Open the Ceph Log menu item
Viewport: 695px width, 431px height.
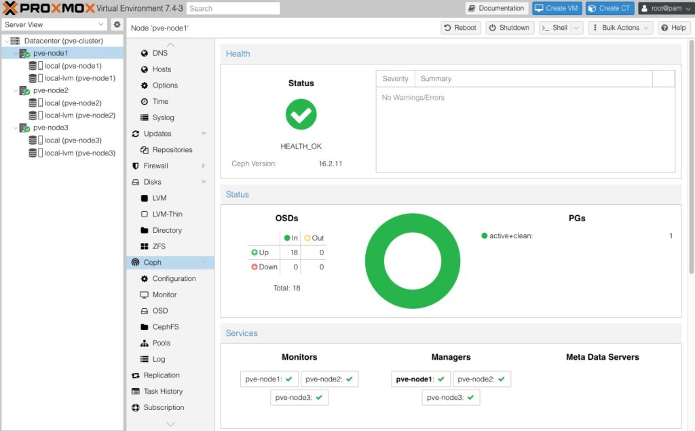point(170,359)
